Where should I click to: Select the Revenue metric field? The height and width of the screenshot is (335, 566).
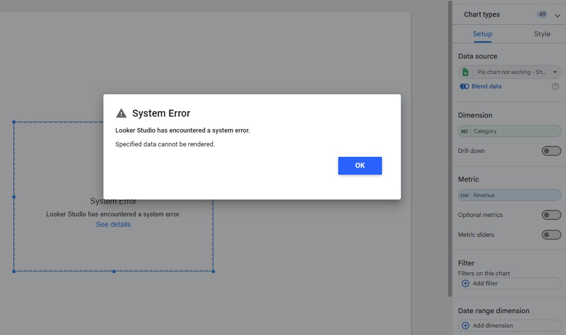pyautogui.click(x=510, y=195)
